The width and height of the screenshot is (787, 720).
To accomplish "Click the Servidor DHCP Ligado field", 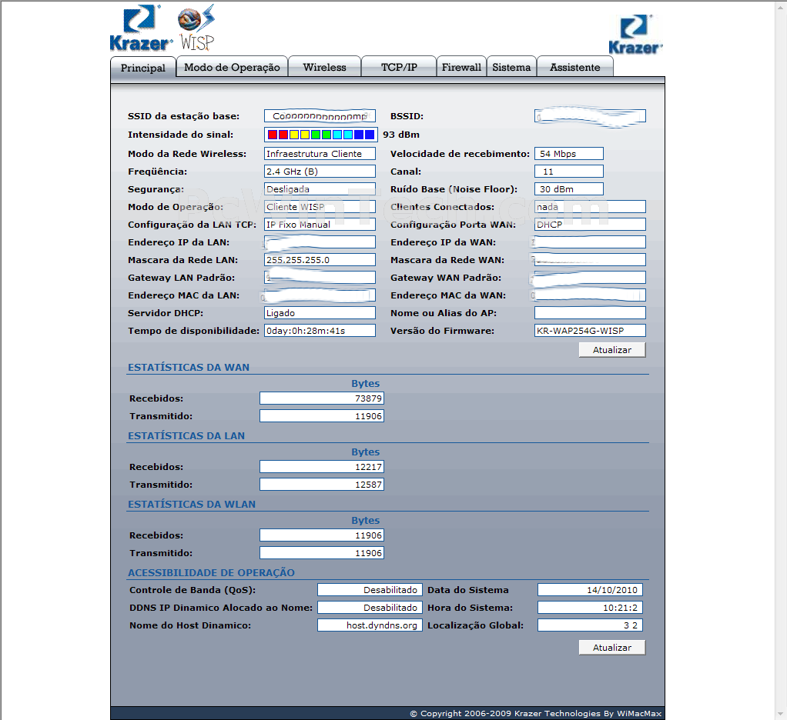I will [320, 313].
